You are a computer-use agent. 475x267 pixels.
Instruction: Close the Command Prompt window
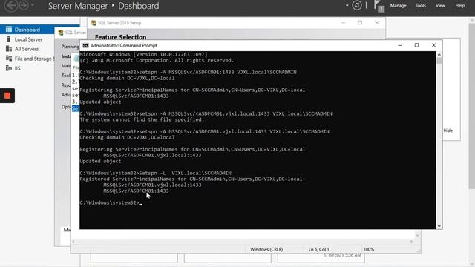coord(433,45)
